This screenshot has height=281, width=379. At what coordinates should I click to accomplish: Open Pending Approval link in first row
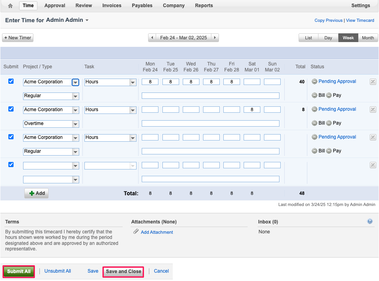337,81
